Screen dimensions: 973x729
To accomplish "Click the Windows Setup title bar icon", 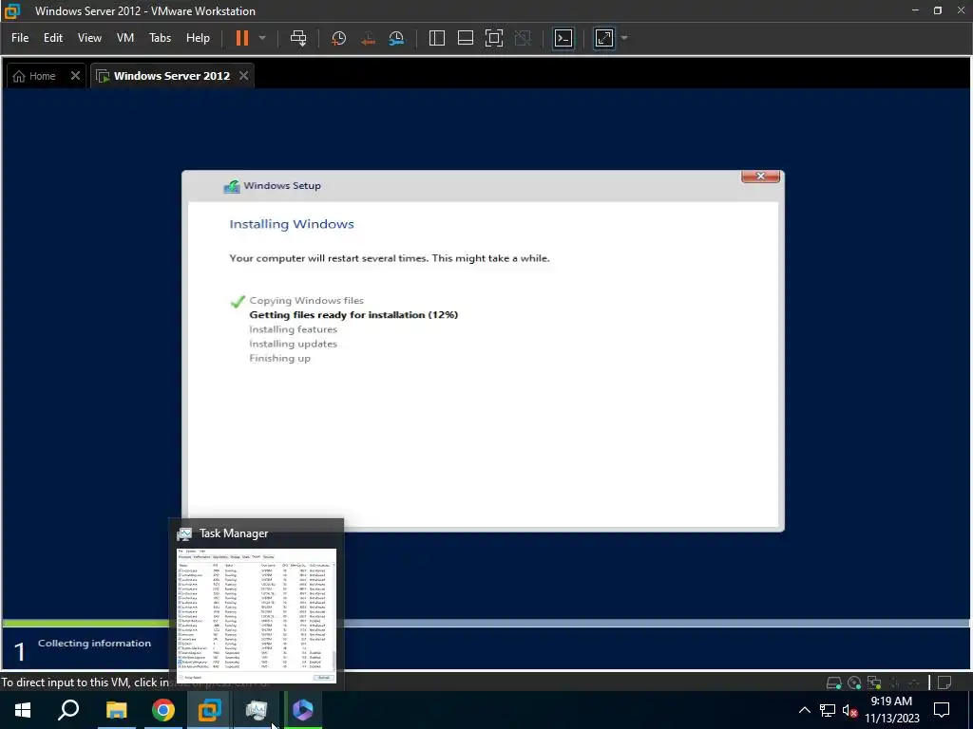I will coord(232,186).
